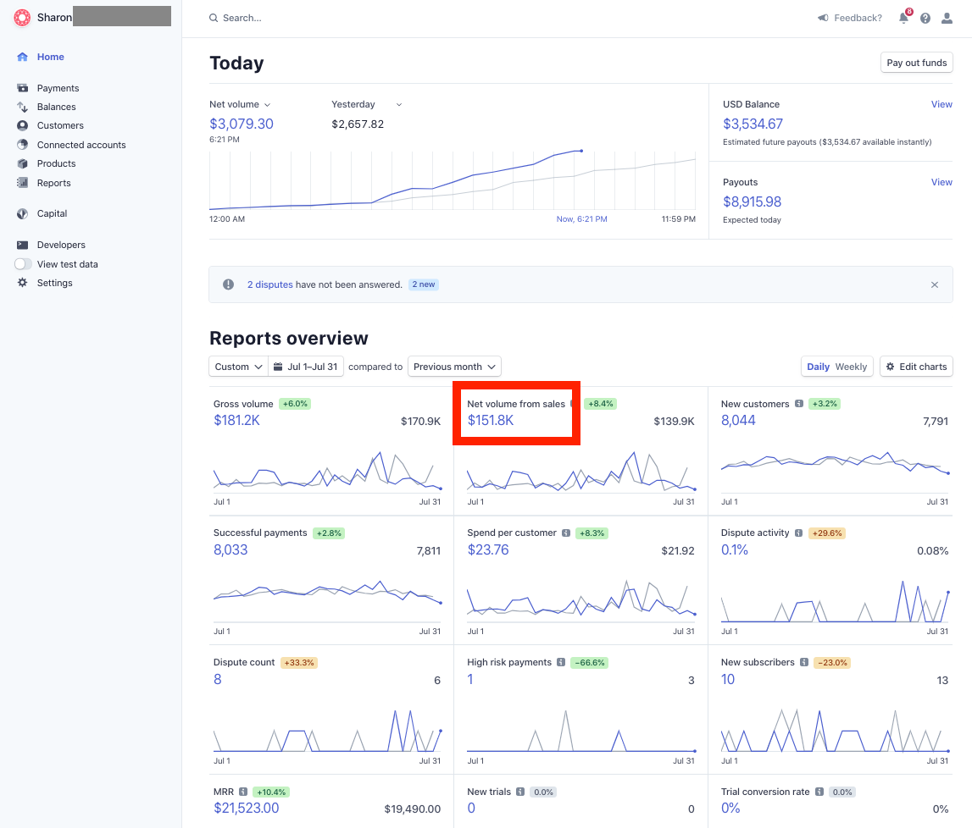
Task: Click the info icon beside Dispute activity
Action: pos(798,533)
